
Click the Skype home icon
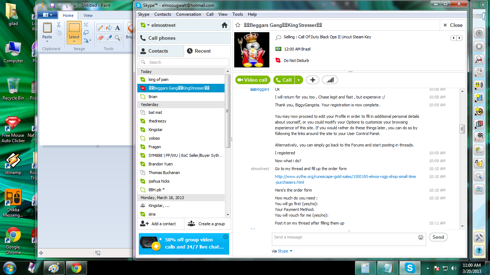click(x=225, y=25)
